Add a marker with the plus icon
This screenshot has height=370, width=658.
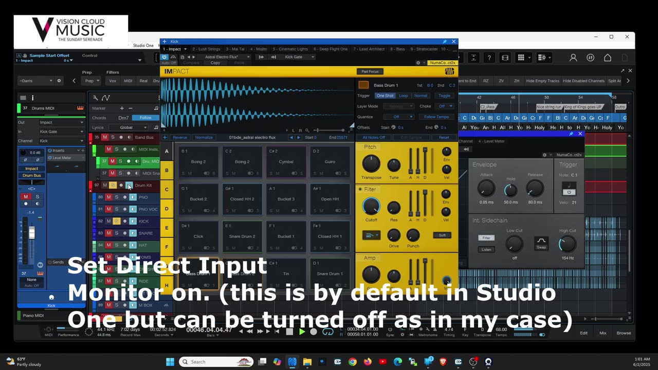tap(122, 108)
